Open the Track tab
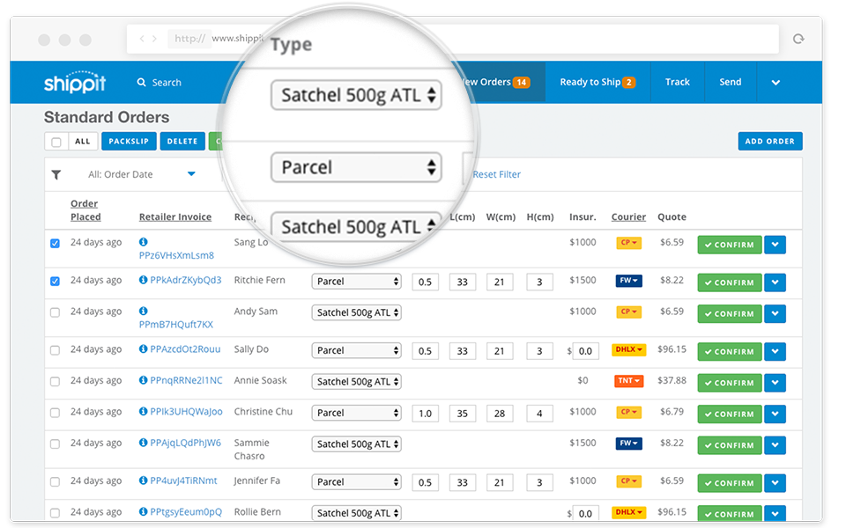Screen dimensions: 846x528 (x=677, y=83)
